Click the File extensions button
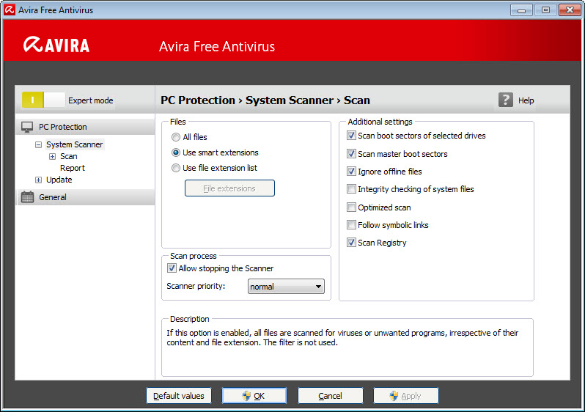Screen dimensions: 585x412 229,188
